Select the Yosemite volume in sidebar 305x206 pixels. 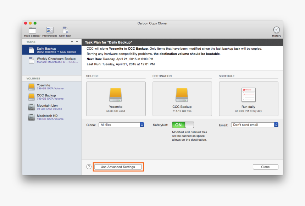point(52,87)
